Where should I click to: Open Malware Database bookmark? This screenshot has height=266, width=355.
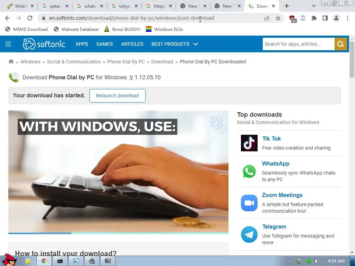[x=76, y=29]
